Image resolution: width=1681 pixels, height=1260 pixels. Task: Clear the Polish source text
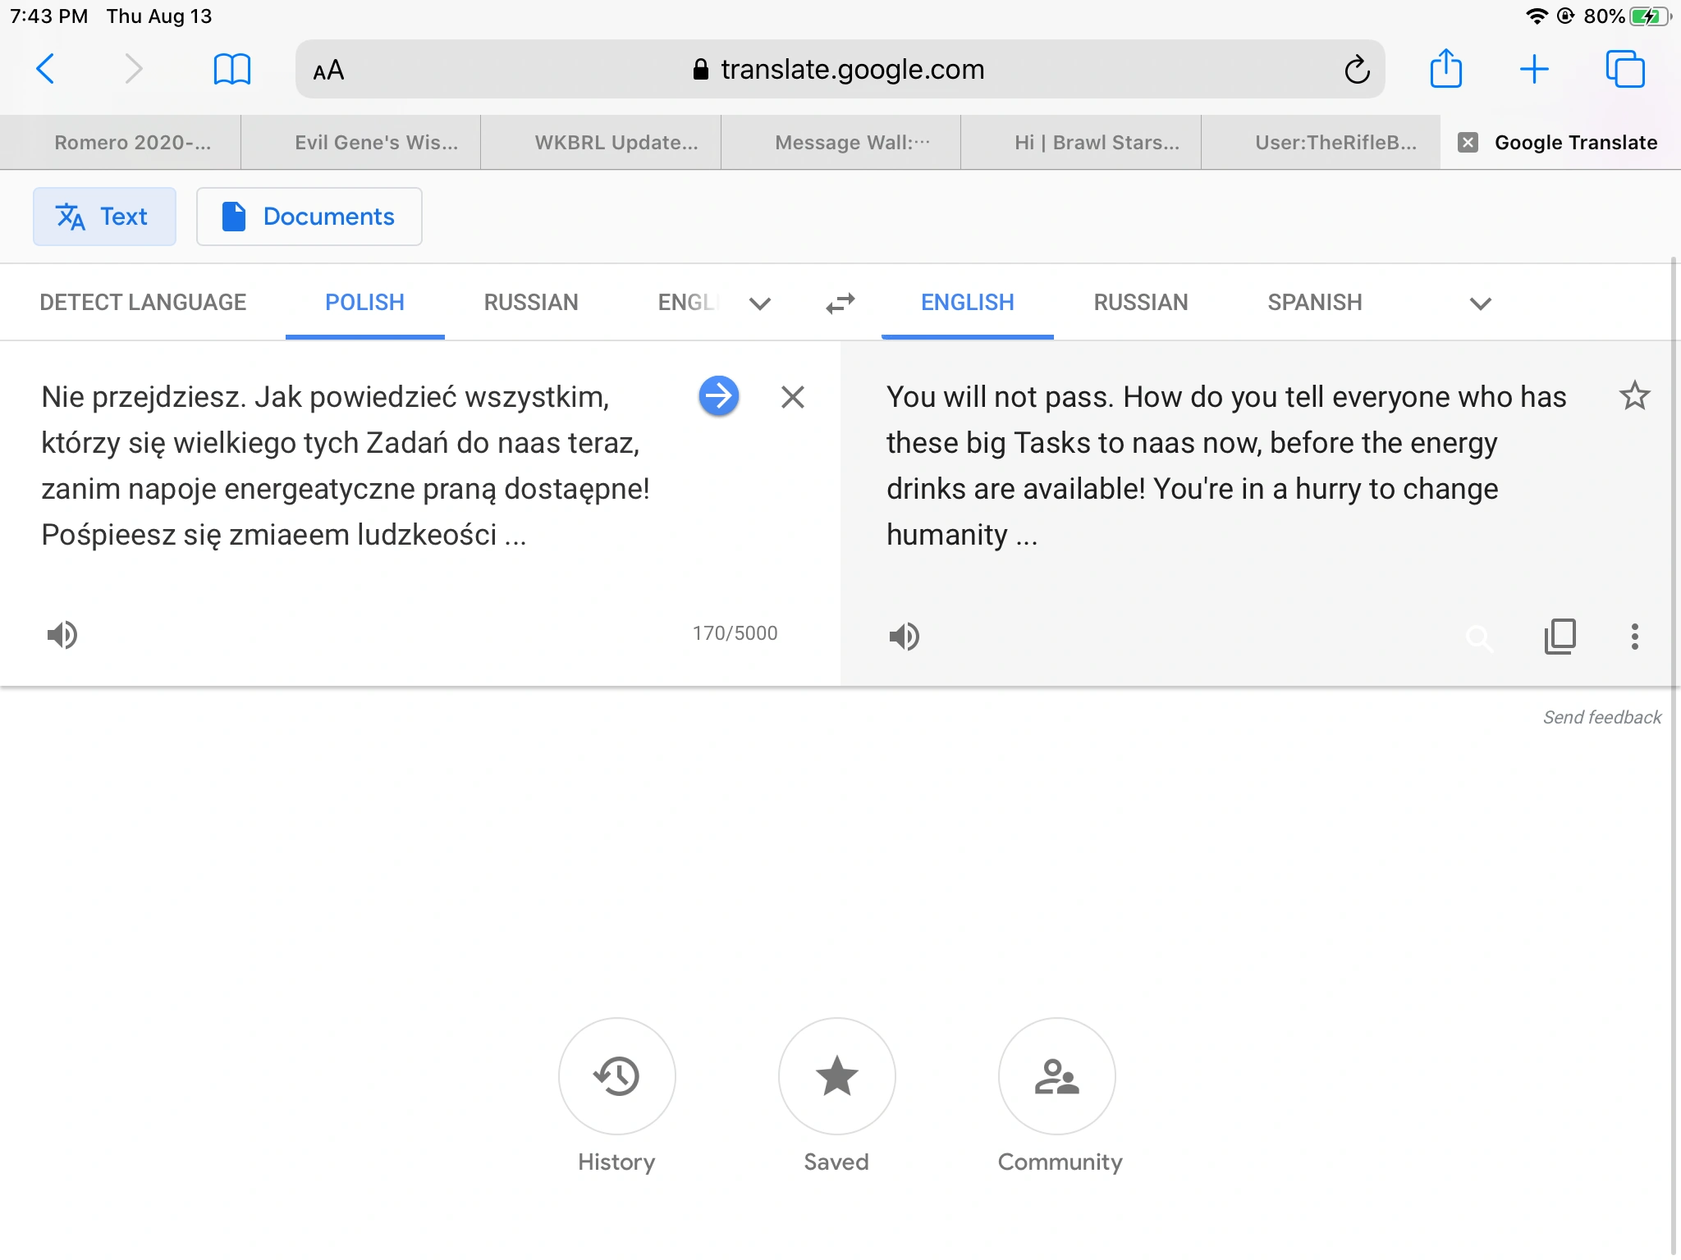[792, 397]
